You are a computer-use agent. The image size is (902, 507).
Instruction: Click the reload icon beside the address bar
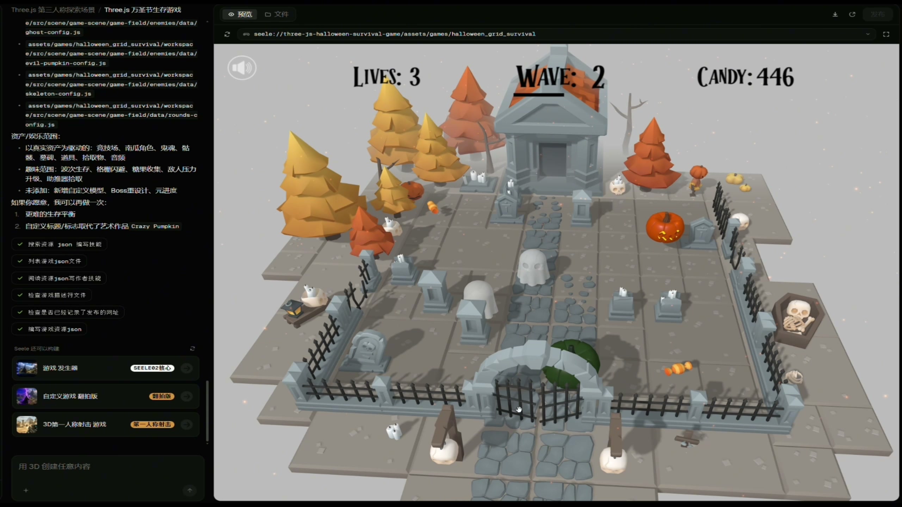tap(227, 34)
